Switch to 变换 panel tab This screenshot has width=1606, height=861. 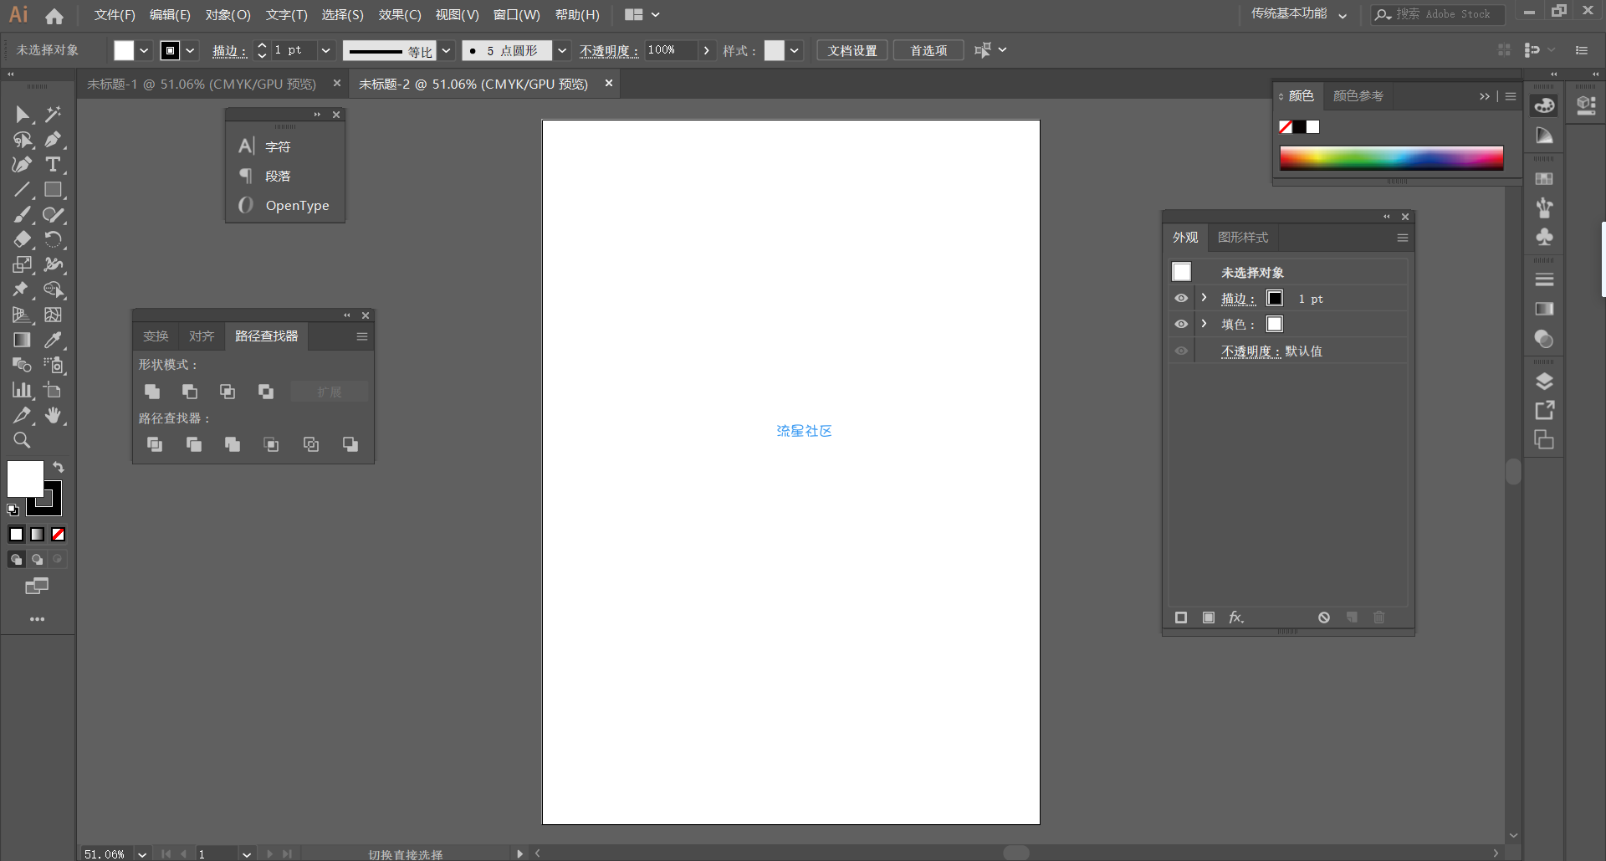pos(156,336)
